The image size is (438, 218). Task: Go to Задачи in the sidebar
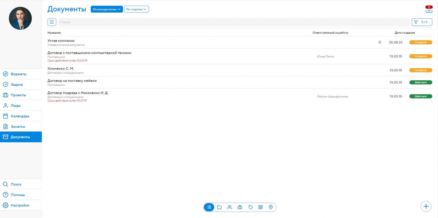[x=17, y=84]
